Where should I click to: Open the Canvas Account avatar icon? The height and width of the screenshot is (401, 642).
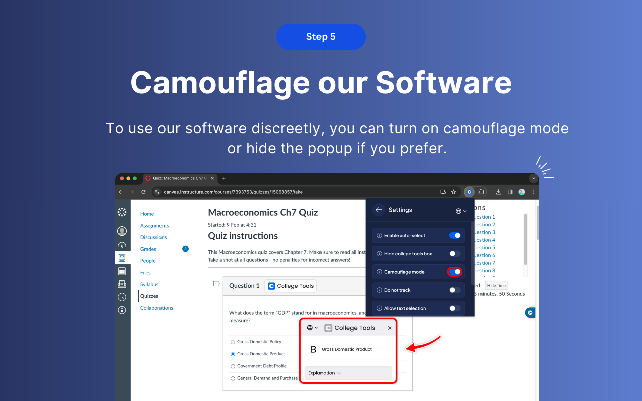coord(122,231)
